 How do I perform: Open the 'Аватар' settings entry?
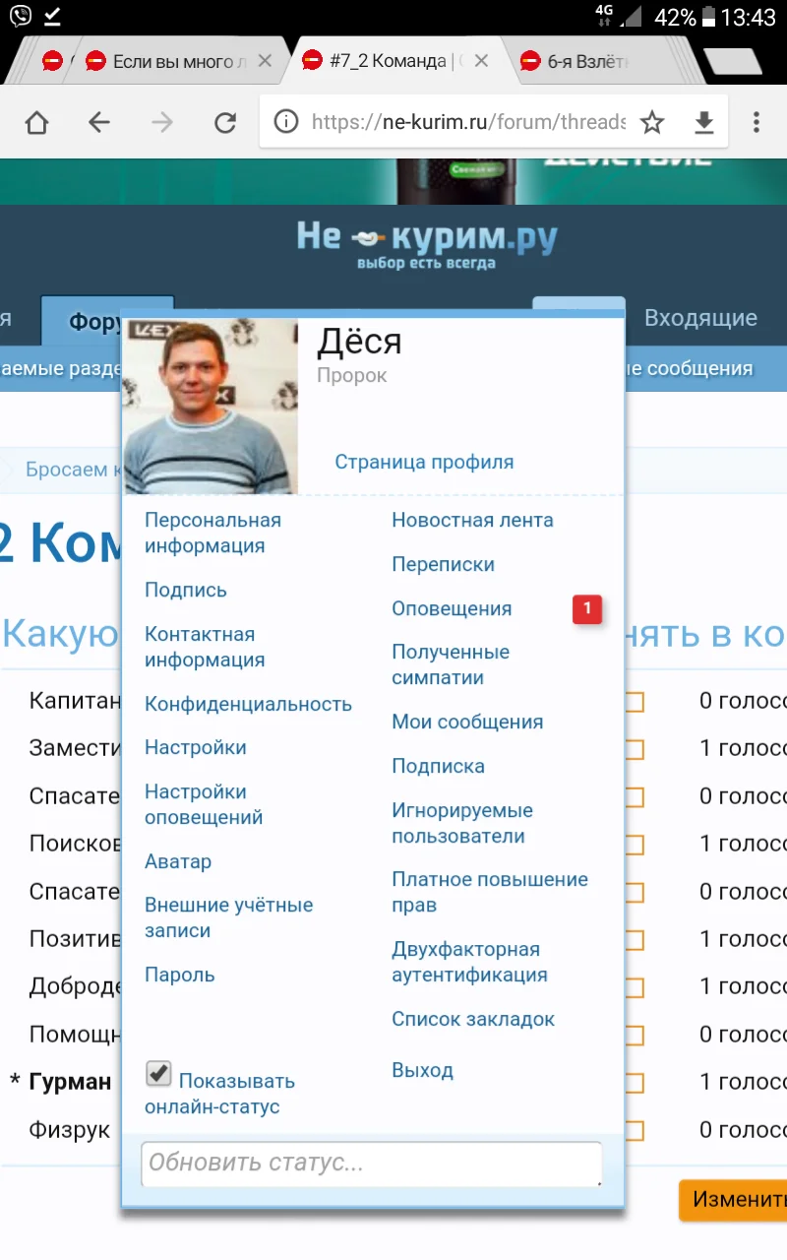(178, 860)
